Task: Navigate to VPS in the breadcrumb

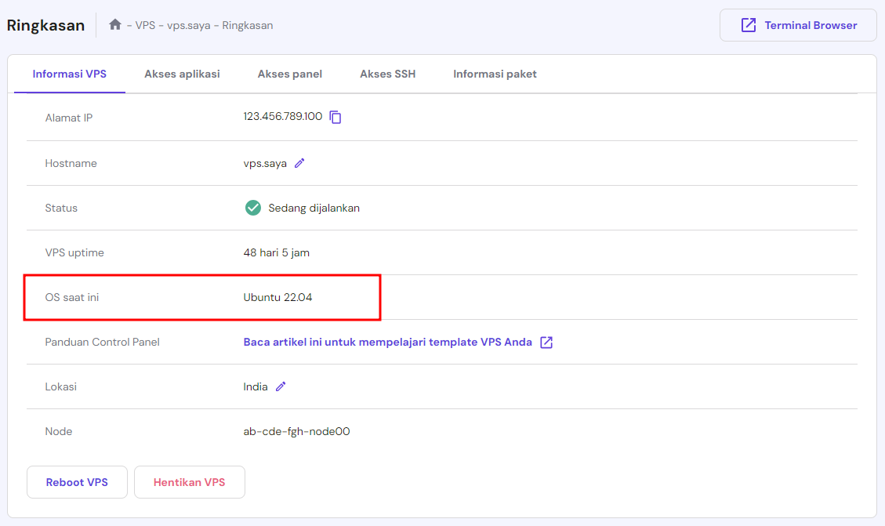Action: (146, 25)
